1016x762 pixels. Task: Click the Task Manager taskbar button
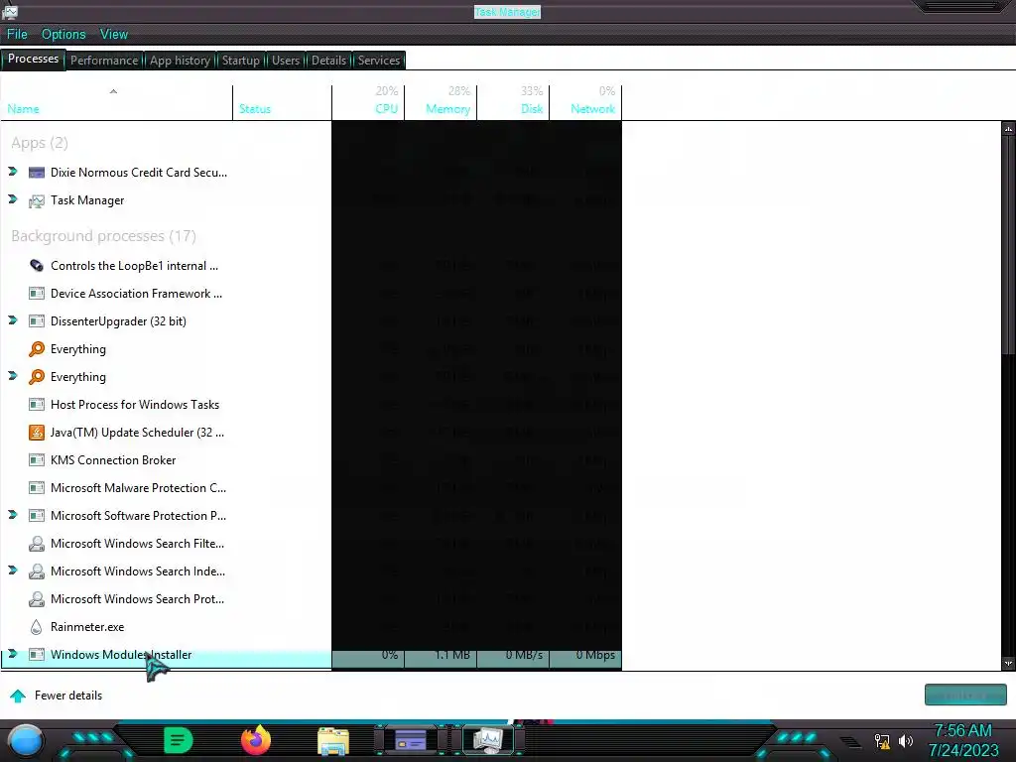point(488,740)
